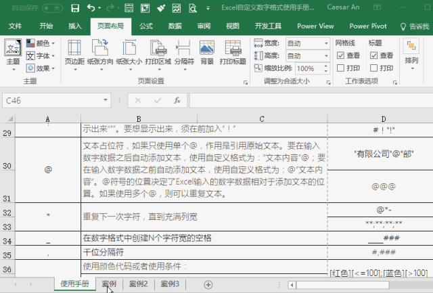Click the fx insert function icon
This screenshot has height=293, width=433.
tap(177, 99)
